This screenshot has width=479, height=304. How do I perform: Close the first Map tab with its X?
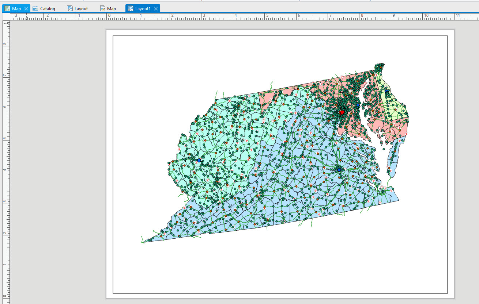(26, 8)
